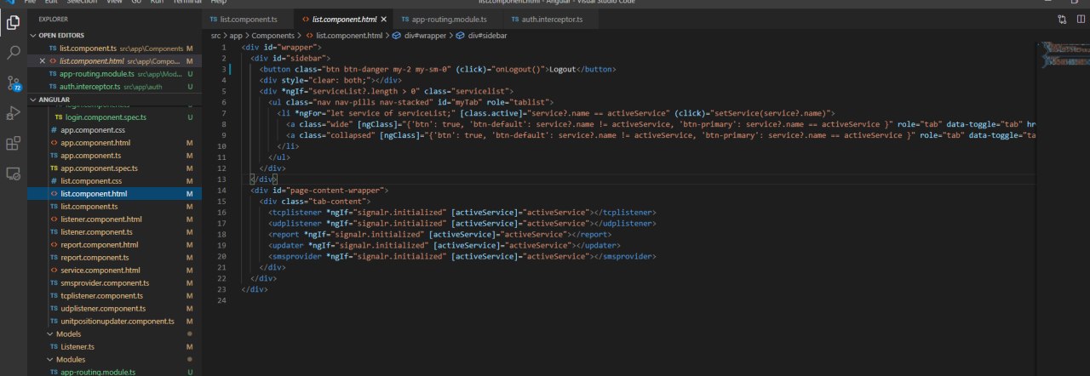Image resolution: width=1090 pixels, height=376 pixels.
Task: Click the minimap code preview
Action: [1063, 55]
